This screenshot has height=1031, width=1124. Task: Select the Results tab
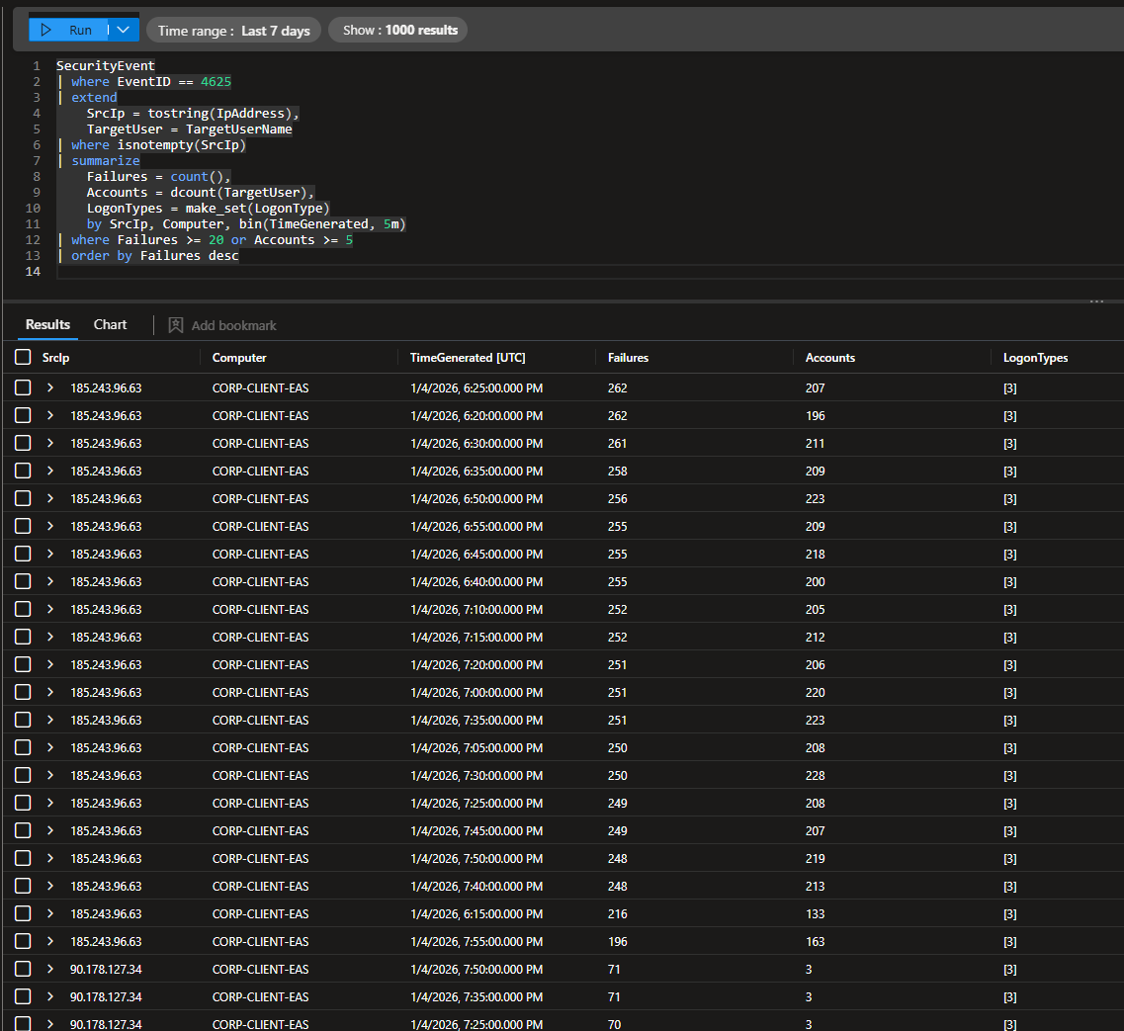click(x=47, y=324)
